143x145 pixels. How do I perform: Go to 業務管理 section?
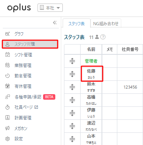click(x=19, y=65)
